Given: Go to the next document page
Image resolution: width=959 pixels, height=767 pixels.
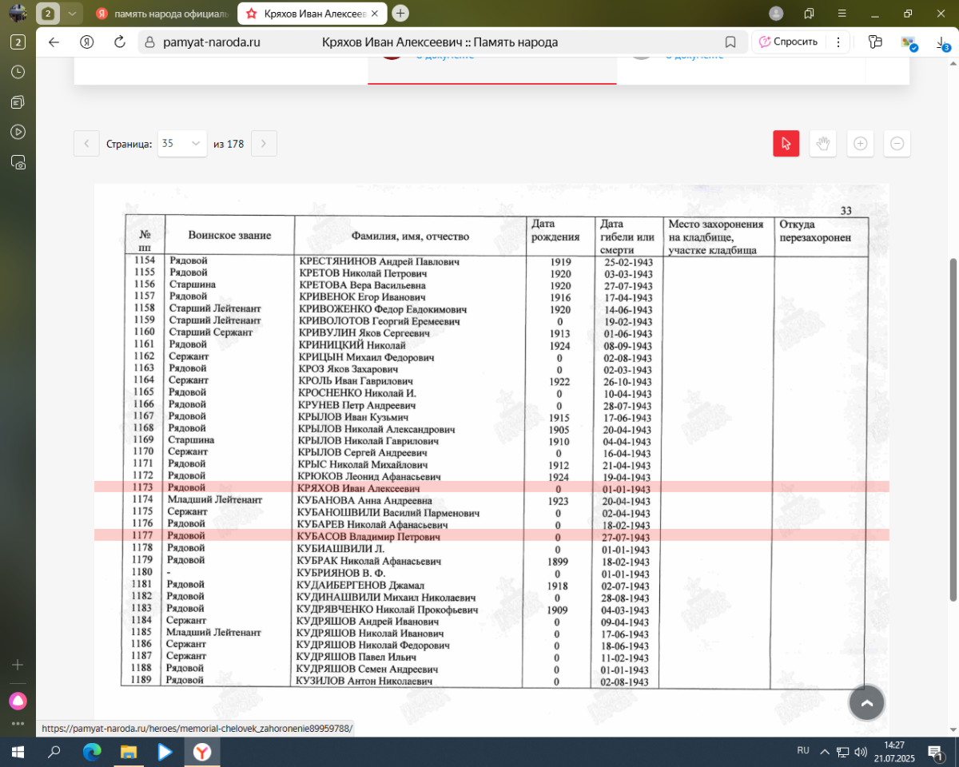Looking at the screenshot, I should tap(264, 144).
